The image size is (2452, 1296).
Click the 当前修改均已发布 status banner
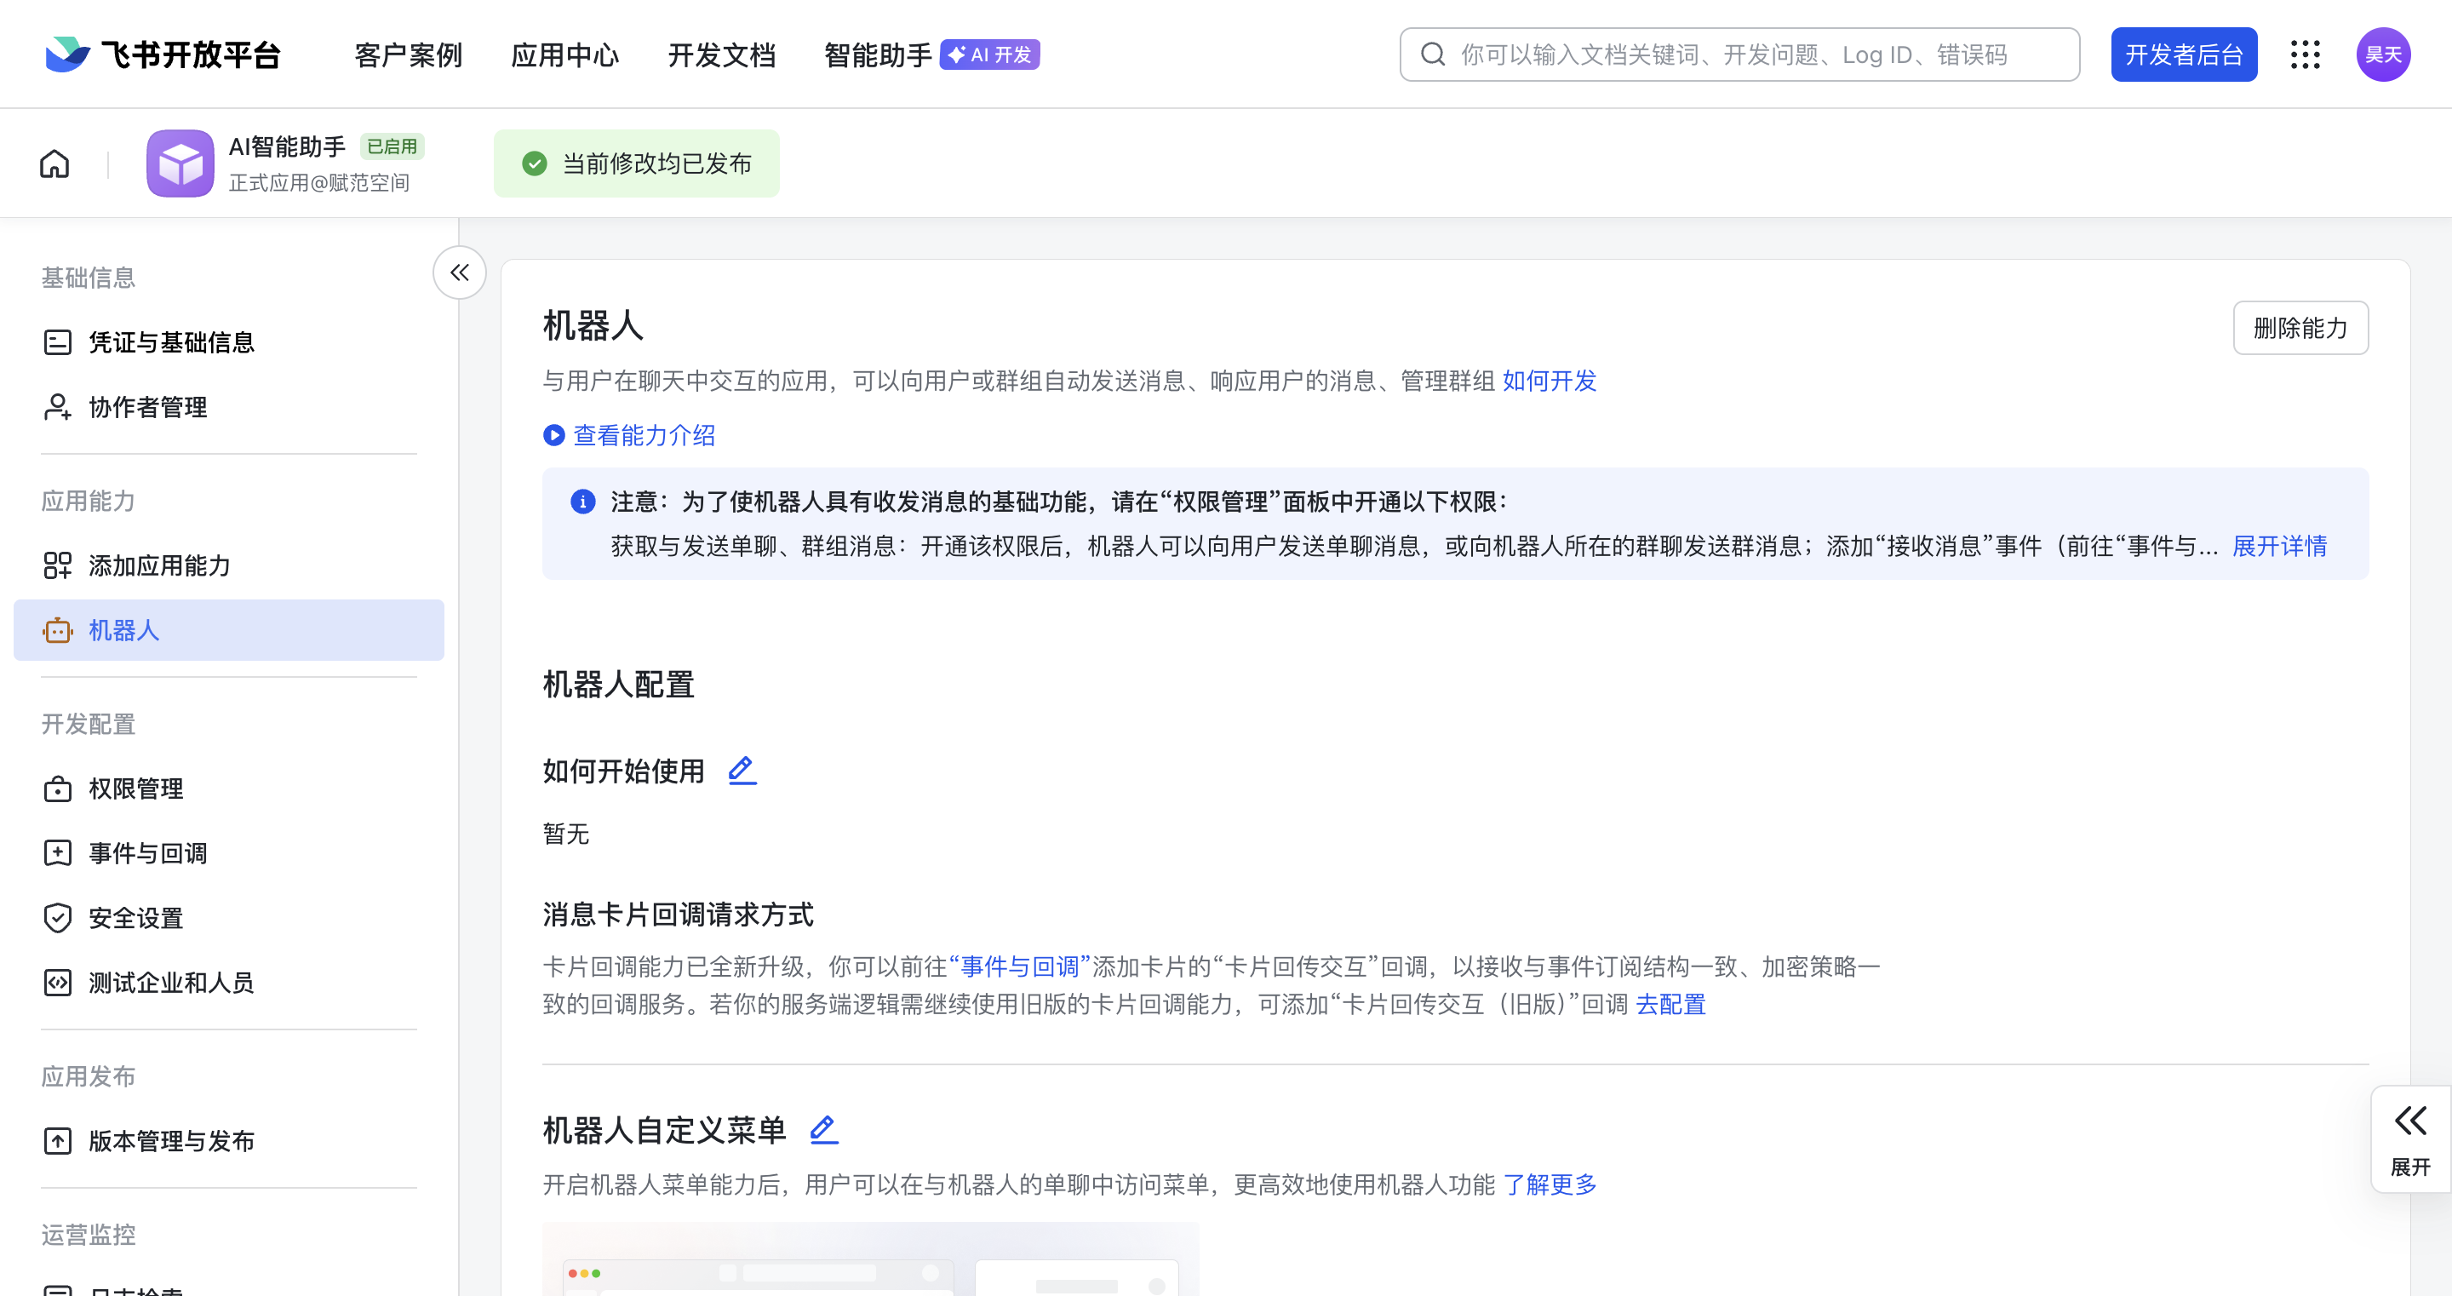[x=636, y=163]
